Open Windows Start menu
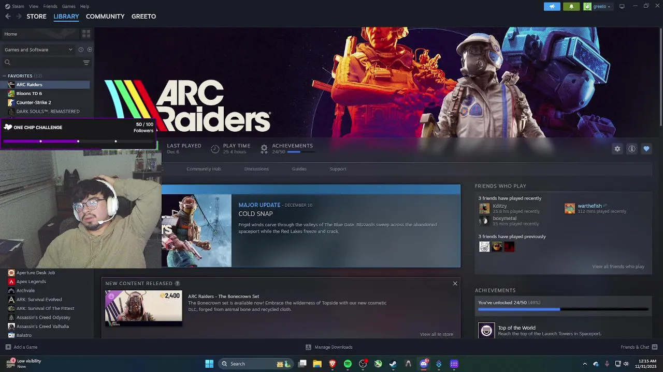 [x=209, y=364]
